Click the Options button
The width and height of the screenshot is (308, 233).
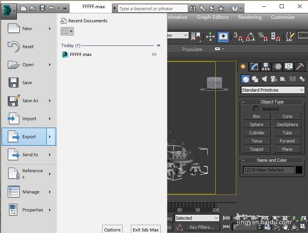[112, 229]
